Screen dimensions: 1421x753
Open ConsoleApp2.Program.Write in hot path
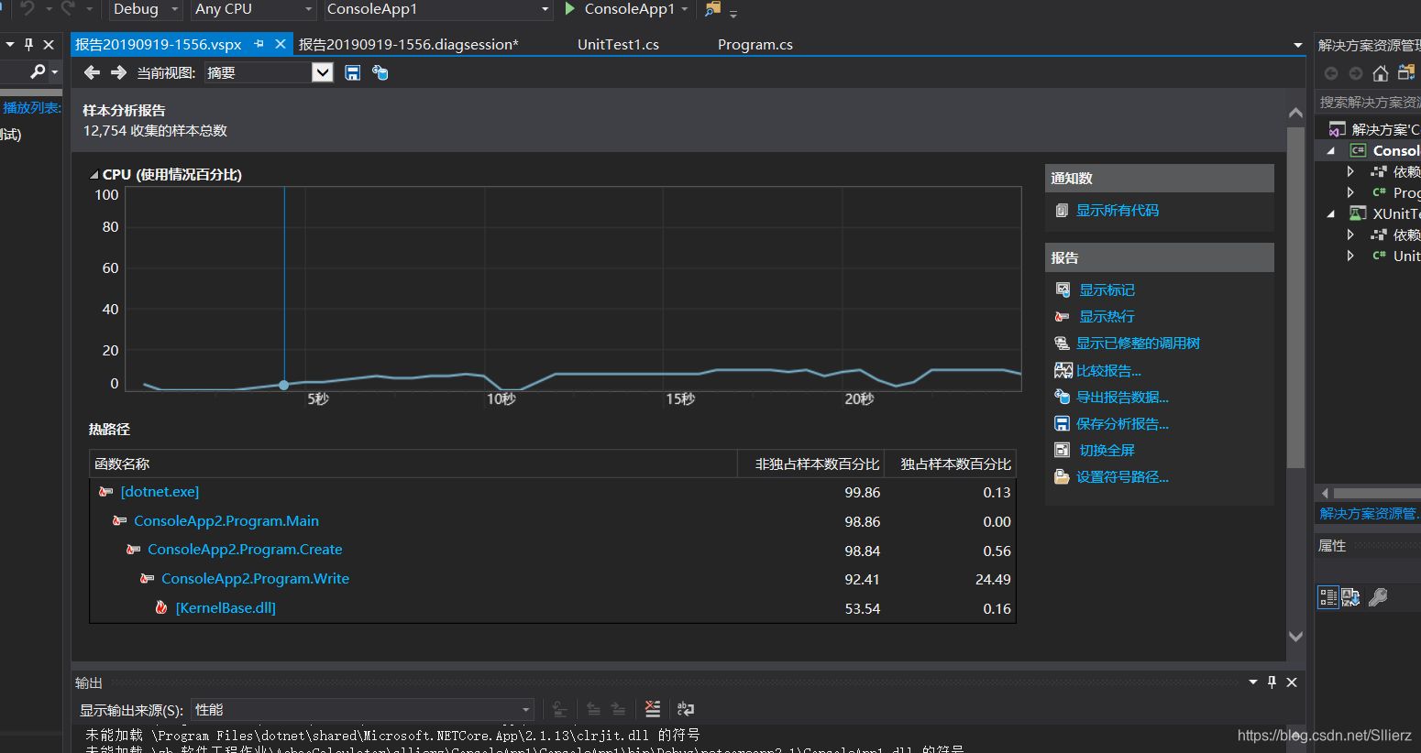(255, 579)
